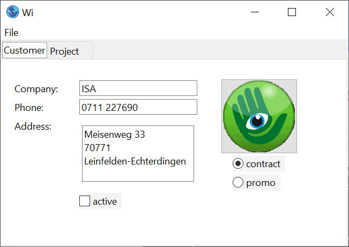Select the contract radio button
Viewport: 349px width, 247px height.
238,163
